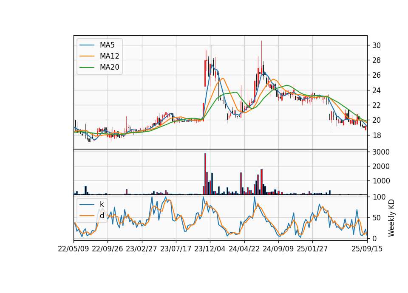Click the KD axis value 0
408x293 pixels.
(374, 238)
